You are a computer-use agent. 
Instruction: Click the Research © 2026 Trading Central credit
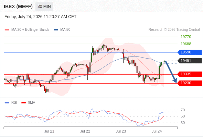pos(174,30)
